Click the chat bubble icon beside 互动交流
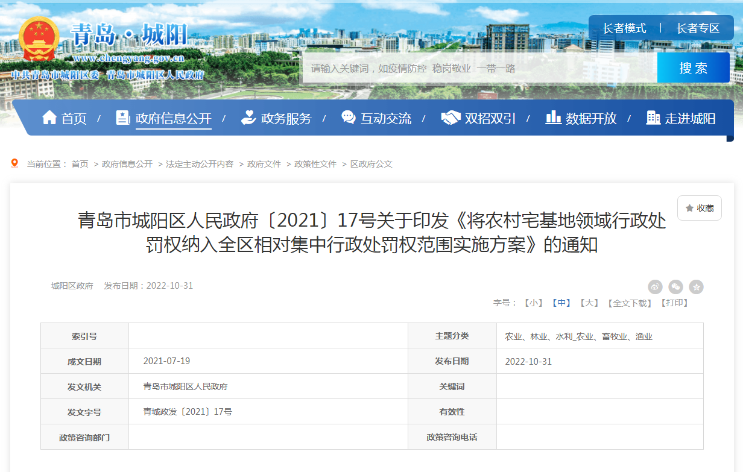The width and height of the screenshot is (743, 472). (349, 118)
